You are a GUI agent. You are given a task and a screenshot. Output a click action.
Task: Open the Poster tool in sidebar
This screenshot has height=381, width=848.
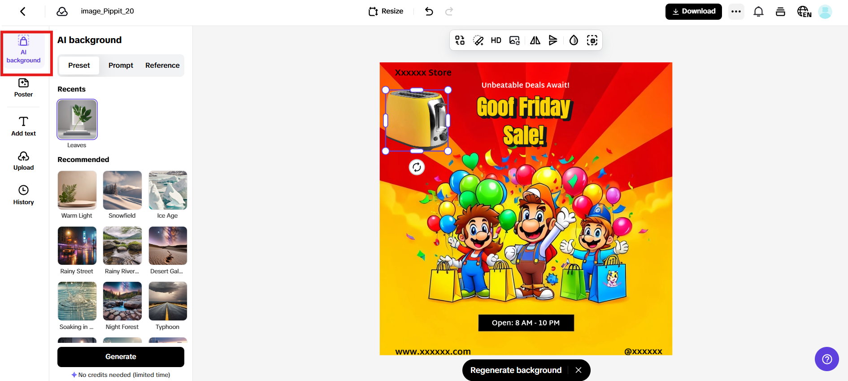[23, 88]
